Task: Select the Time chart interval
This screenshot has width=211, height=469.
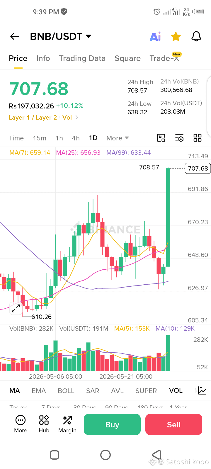Action: 16,138
